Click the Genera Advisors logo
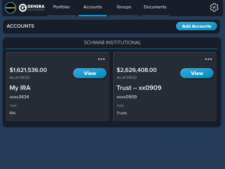 [32, 8]
